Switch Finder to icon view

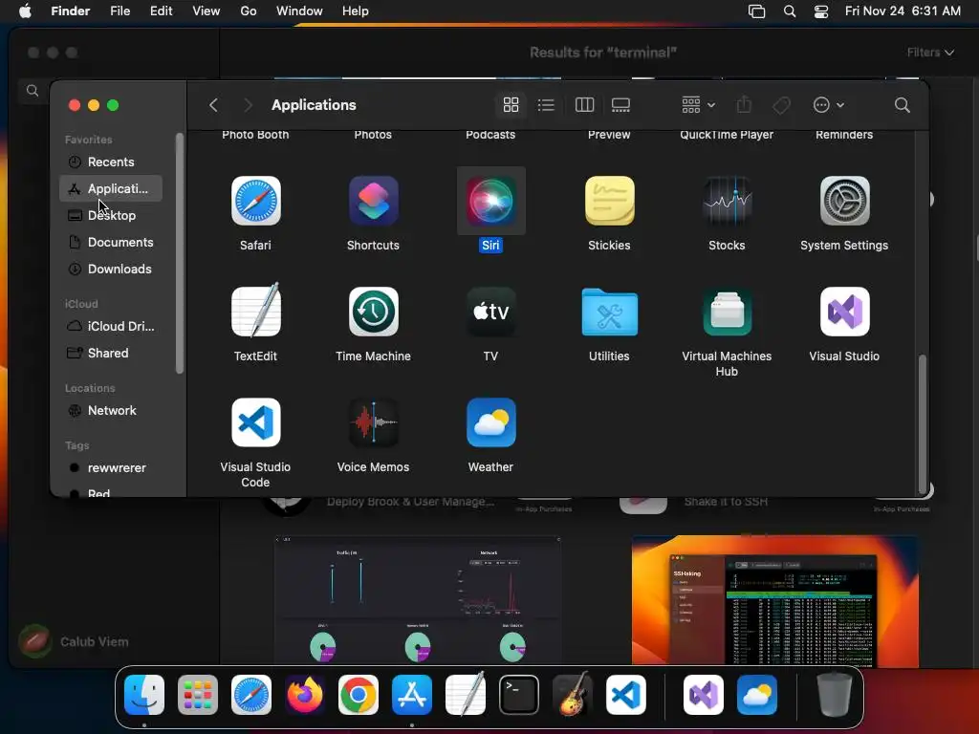point(511,105)
